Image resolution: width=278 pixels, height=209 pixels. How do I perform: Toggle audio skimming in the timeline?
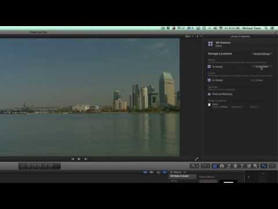click(152, 172)
